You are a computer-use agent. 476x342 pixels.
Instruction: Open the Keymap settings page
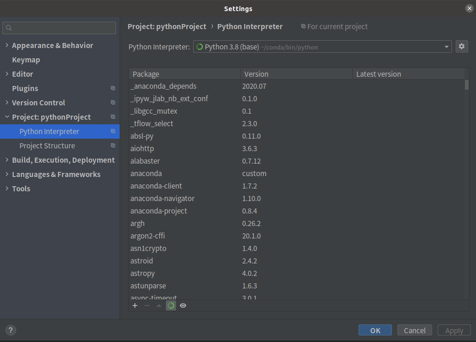[26, 60]
